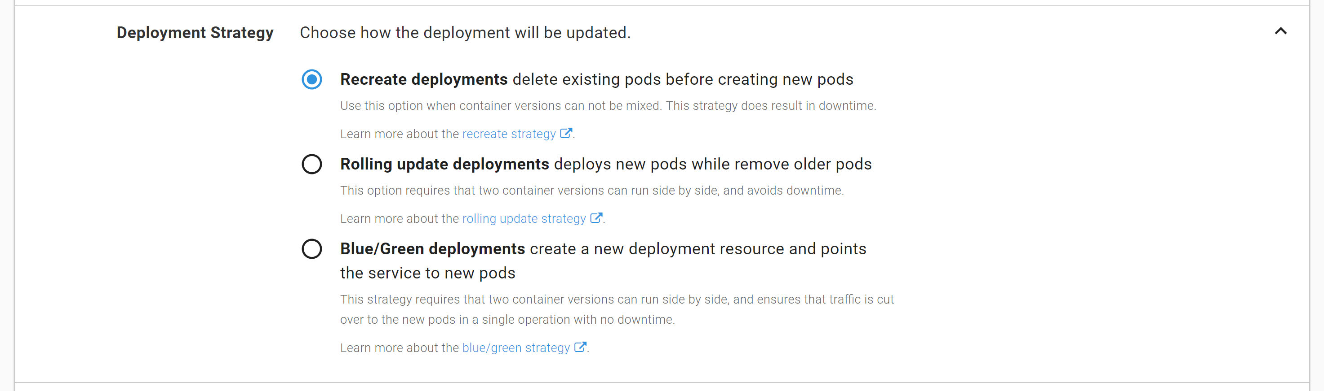Click the recreate downtime description text
This screenshot has height=391, width=1324.
tap(608, 106)
